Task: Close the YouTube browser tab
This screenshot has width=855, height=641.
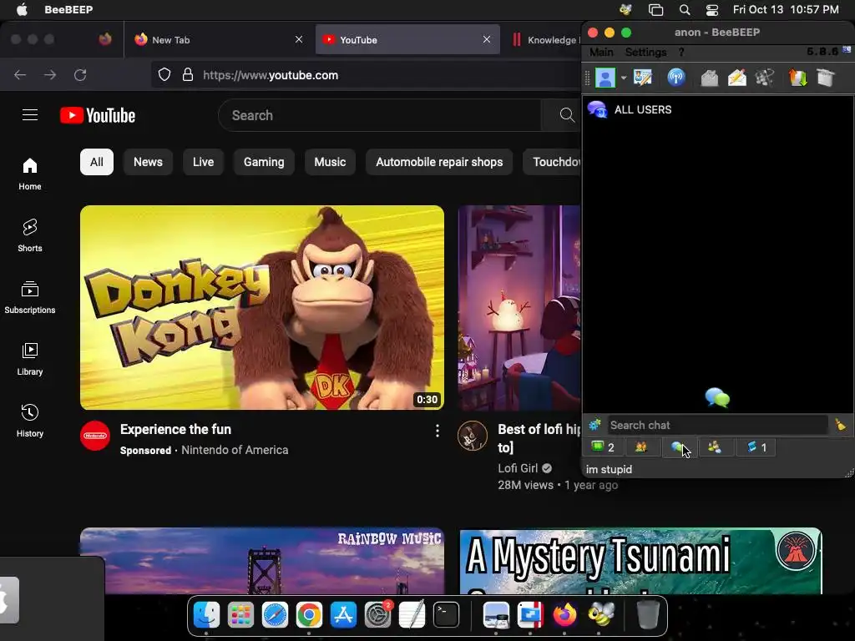Action: (x=487, y=39)
